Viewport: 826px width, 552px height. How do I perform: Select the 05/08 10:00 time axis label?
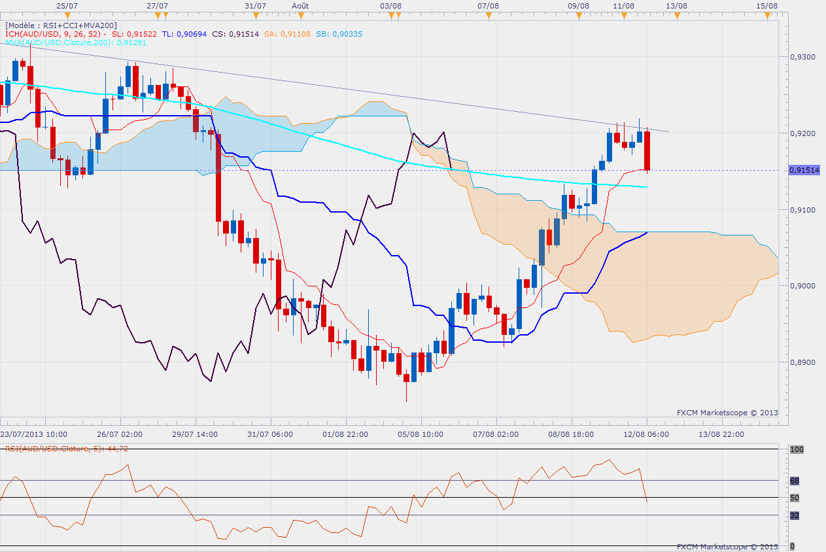click(420, 434)
